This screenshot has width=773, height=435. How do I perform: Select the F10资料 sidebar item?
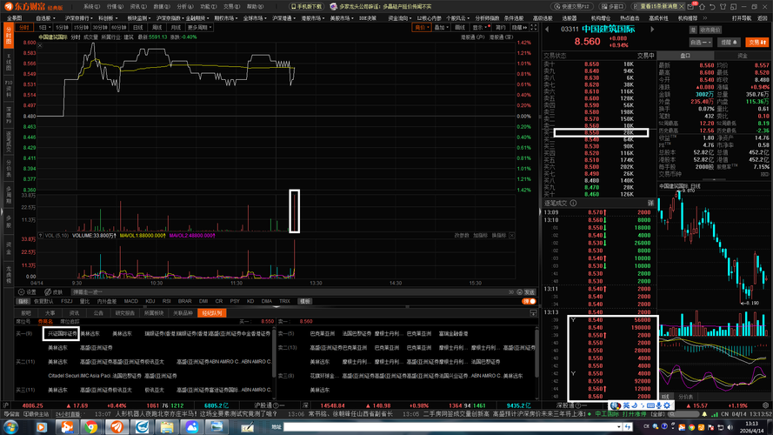tap(9, 89)
